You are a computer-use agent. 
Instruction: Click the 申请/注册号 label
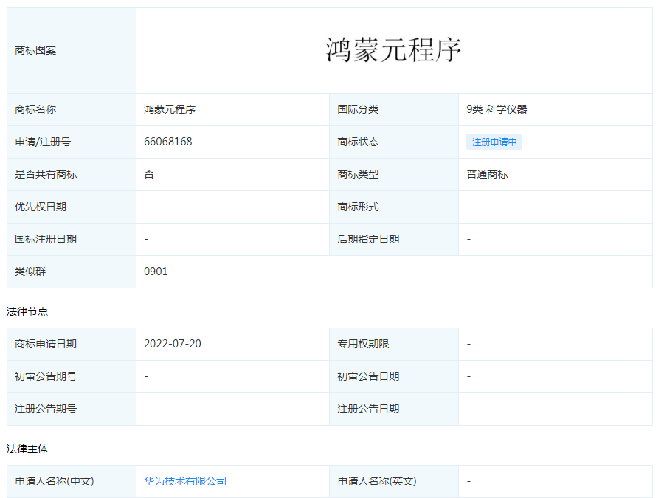click(x=42, y=142)
